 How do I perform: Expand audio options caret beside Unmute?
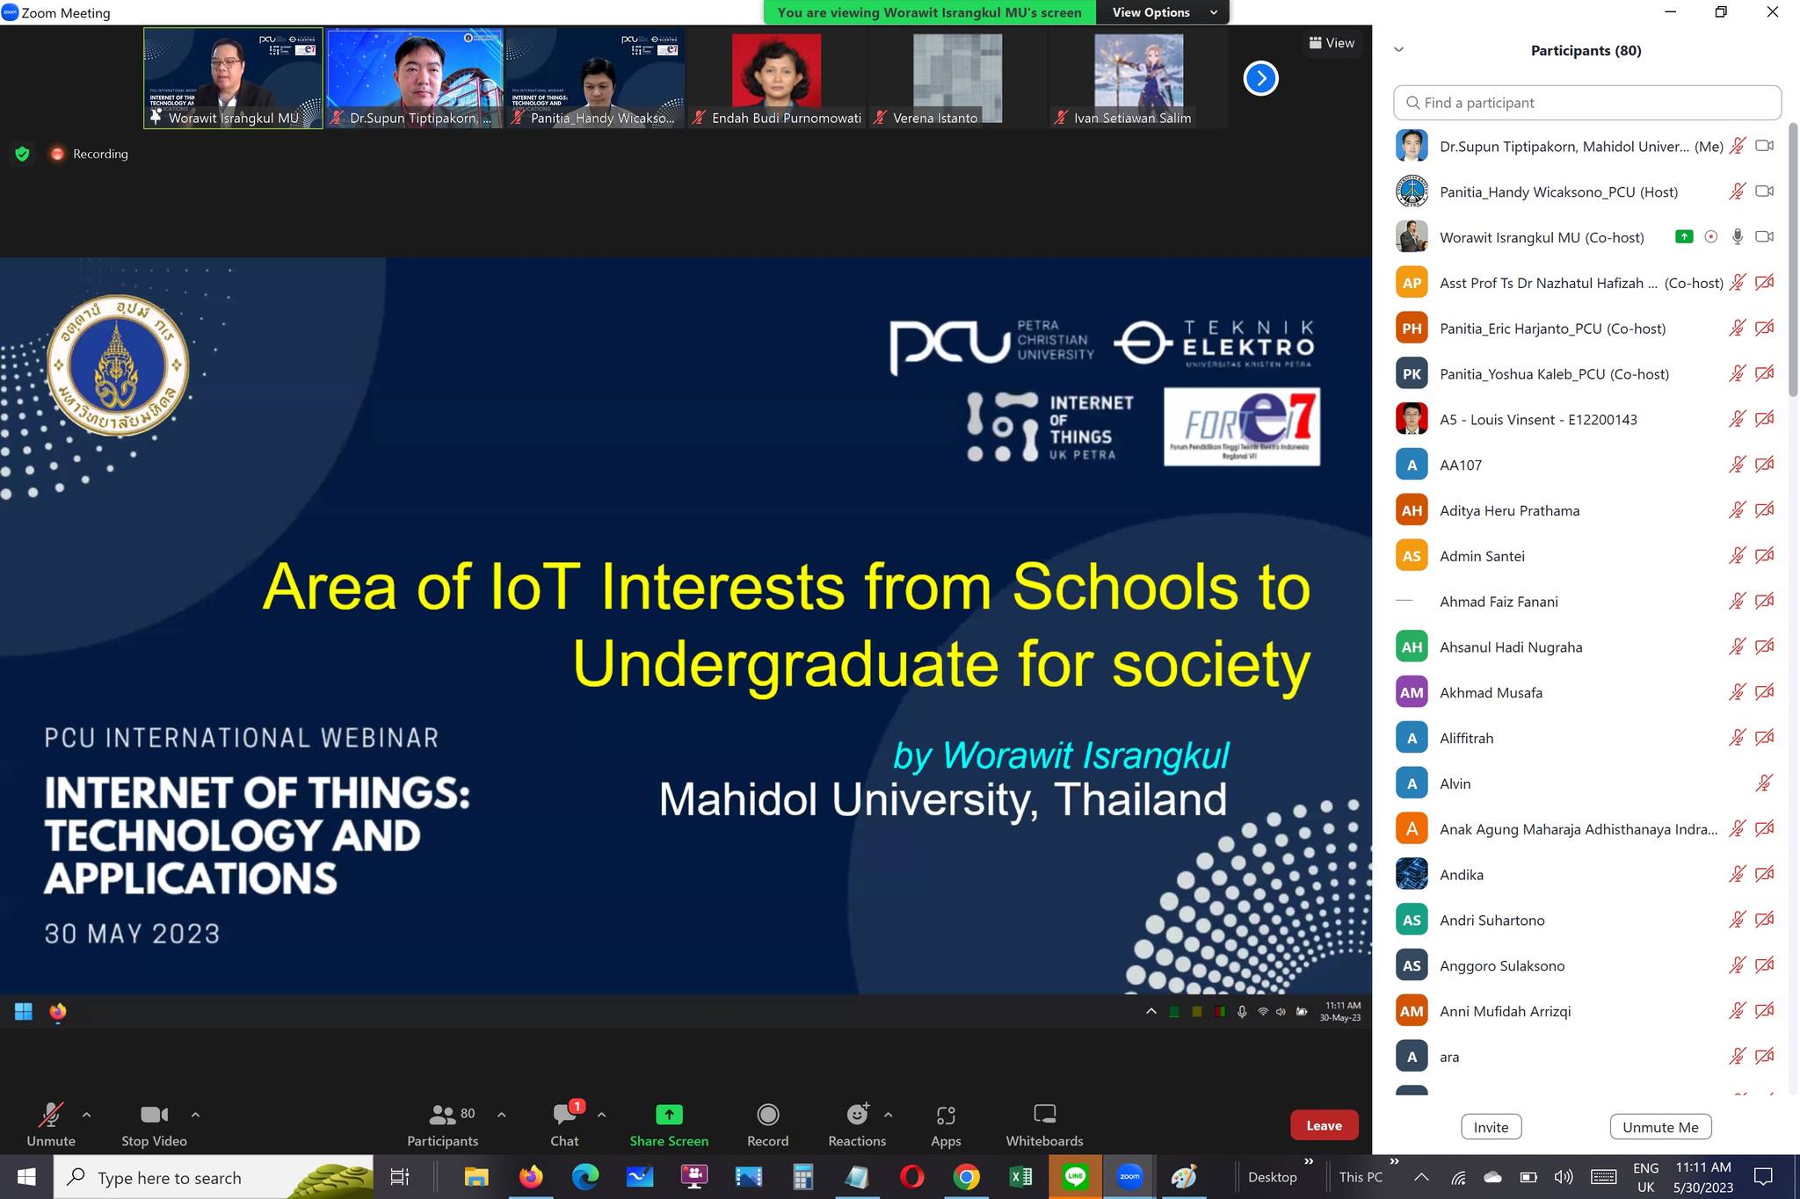pos(86,1114)
